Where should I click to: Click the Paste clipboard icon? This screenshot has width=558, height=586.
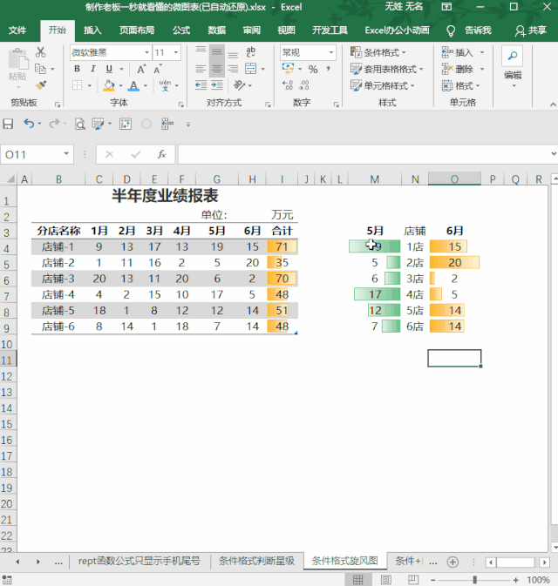(x=17, y=60)
